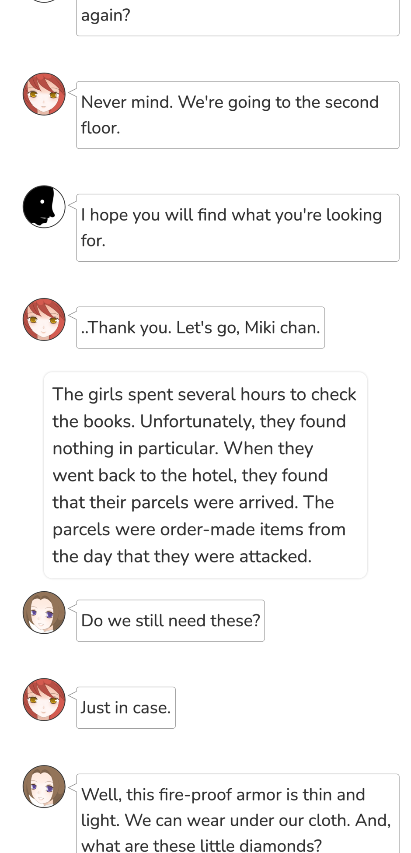Tap the red-haired avatar beside "Just in case."
The width and height of the screenshot is (411, 853).
pyautogui.click(x=44, y=699)
